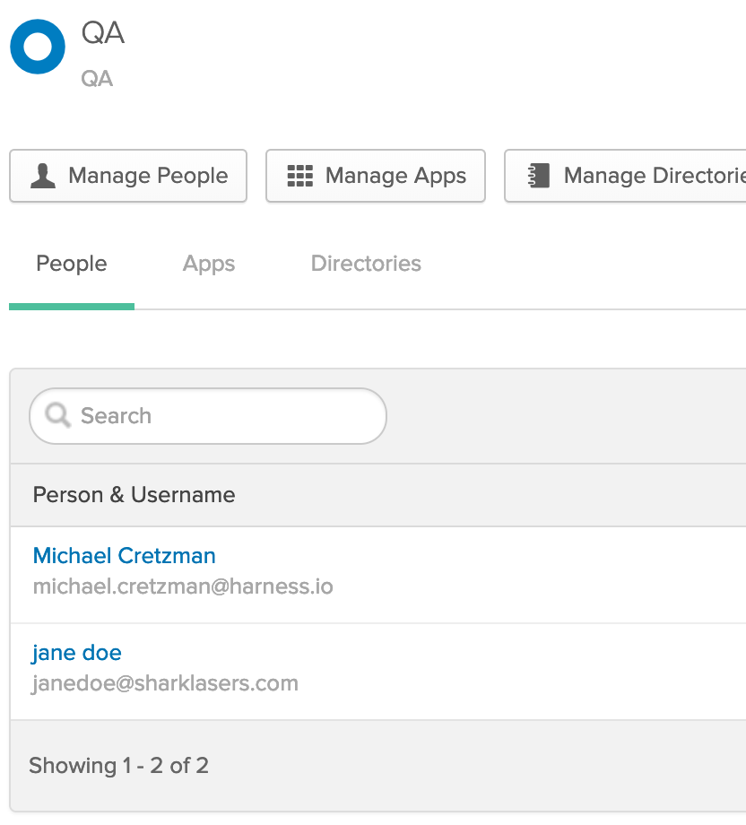Click the large QA group title
The image size is (746, 825).
pyautogui.click(x=103, y=33)
